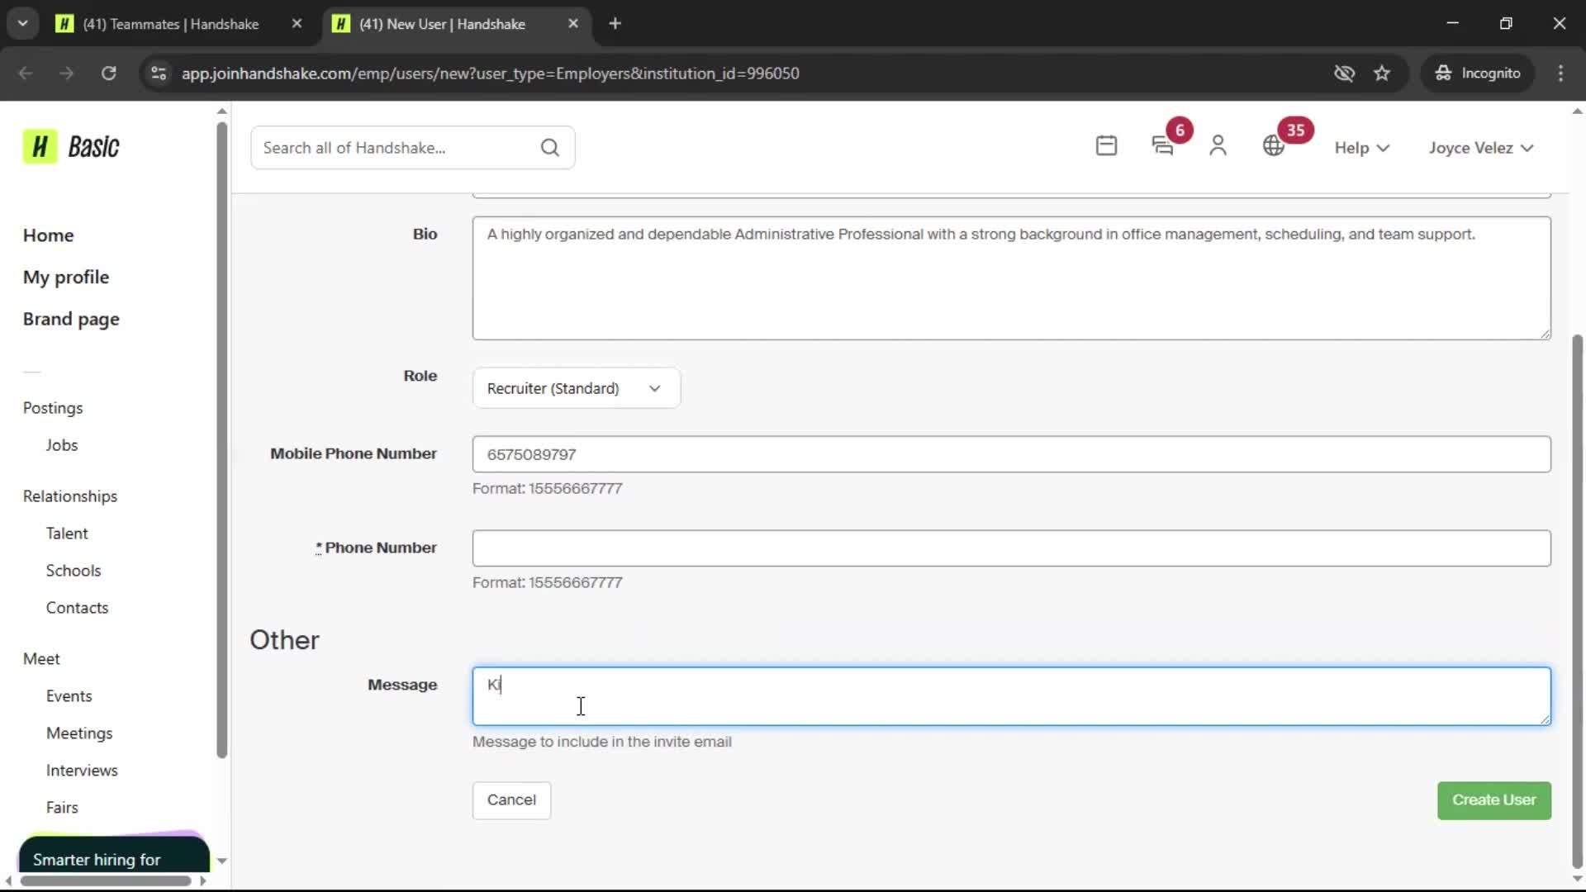The width and height of the screenshot is (1586, 892).
Task: Click the search magnifier icon
Action: click(x=550, y=148)
